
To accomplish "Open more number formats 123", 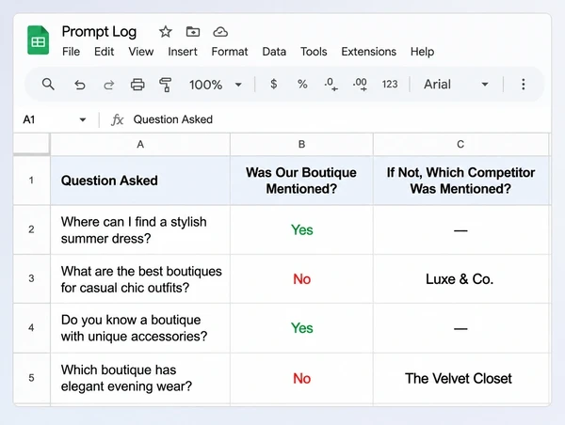I will click(x=390, y=85).
